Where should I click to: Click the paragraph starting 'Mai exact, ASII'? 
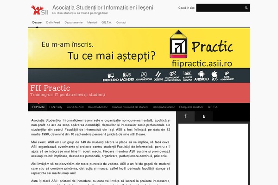pyautogui.click(x=101, y=149)
